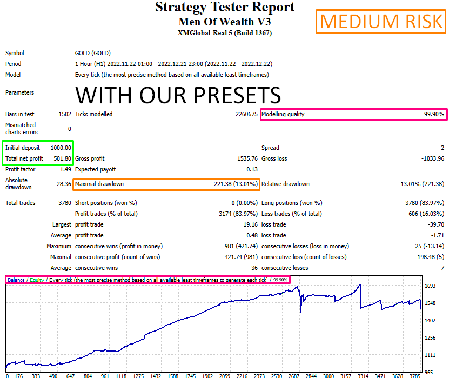456x384 pixels.
Task: Select Bars in test value 1502
Action: point(65,115)
